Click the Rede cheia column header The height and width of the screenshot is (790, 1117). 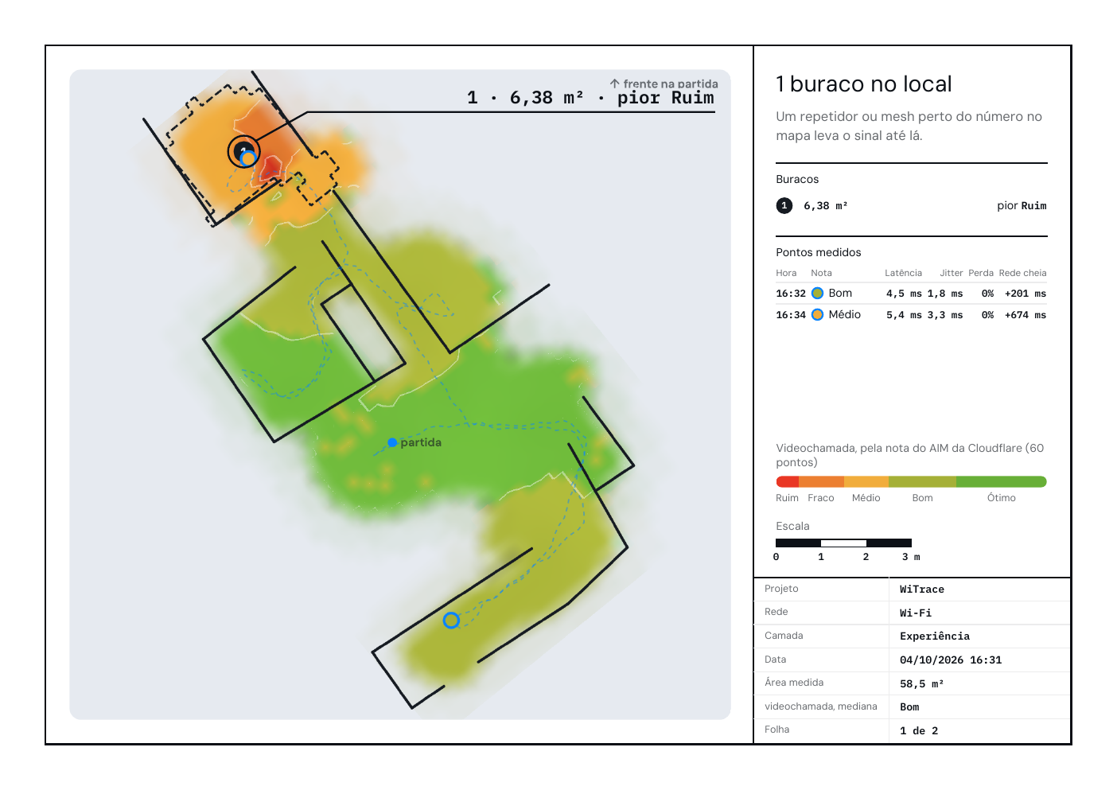[1023, 273]
